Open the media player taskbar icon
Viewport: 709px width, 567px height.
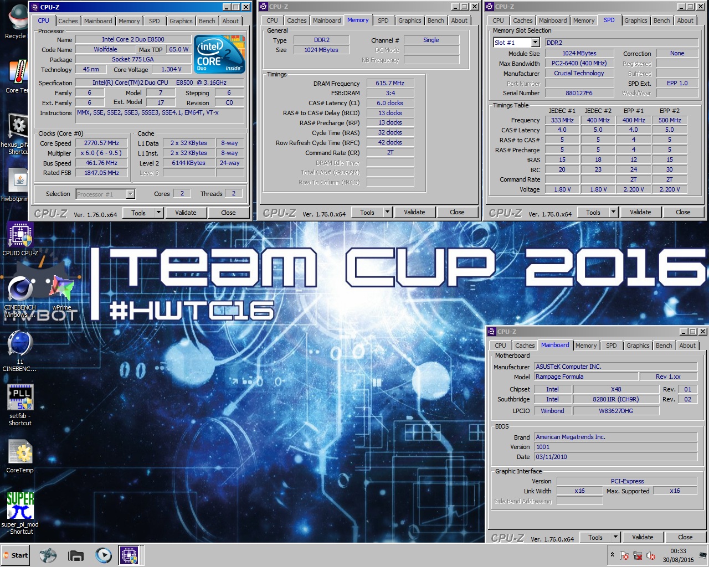pyautogui.click(x=103, y=555)
